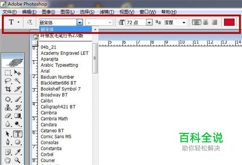Open the 编辑(E) menu
Screen dimensions: 242x165
click(x=29, y=12)
